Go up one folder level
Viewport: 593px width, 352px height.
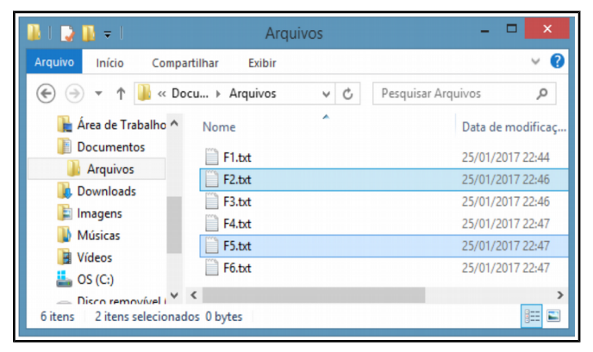click(121, 93)
